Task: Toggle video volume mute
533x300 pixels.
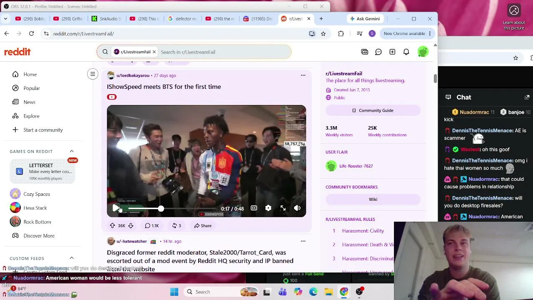Action: pos(297,208)
